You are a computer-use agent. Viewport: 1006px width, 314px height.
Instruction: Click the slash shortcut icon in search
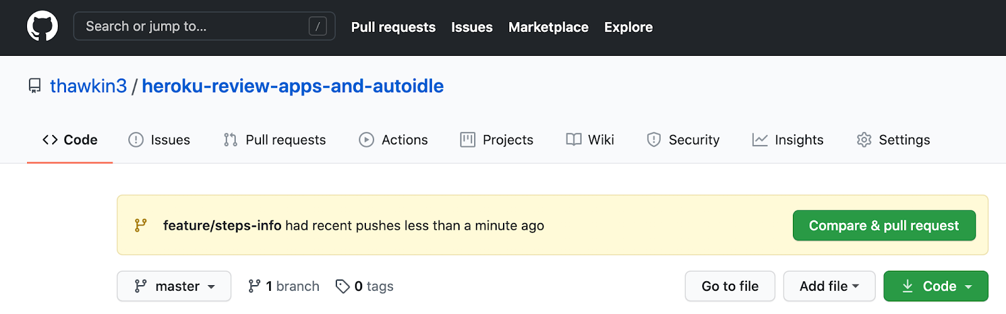point(318,26)
